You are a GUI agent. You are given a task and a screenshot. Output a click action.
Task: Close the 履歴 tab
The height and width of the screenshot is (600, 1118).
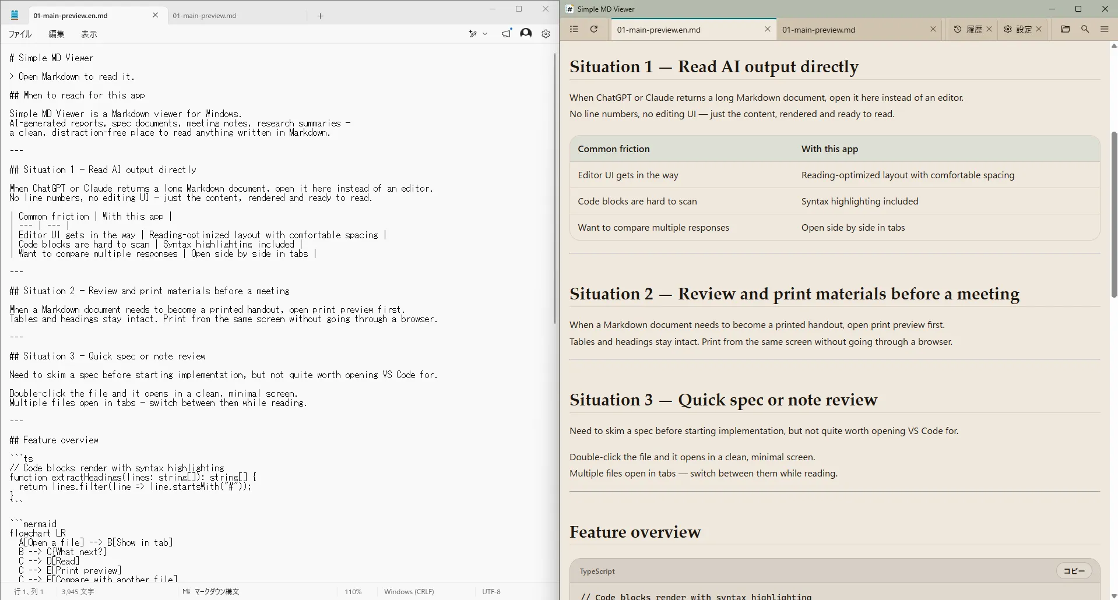point(989,29)
